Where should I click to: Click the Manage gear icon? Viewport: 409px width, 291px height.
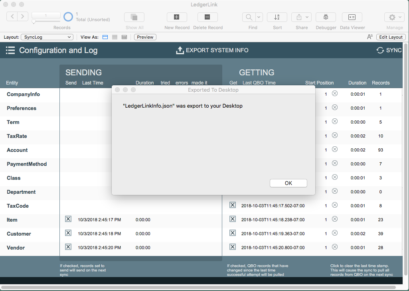pos(392,17)
